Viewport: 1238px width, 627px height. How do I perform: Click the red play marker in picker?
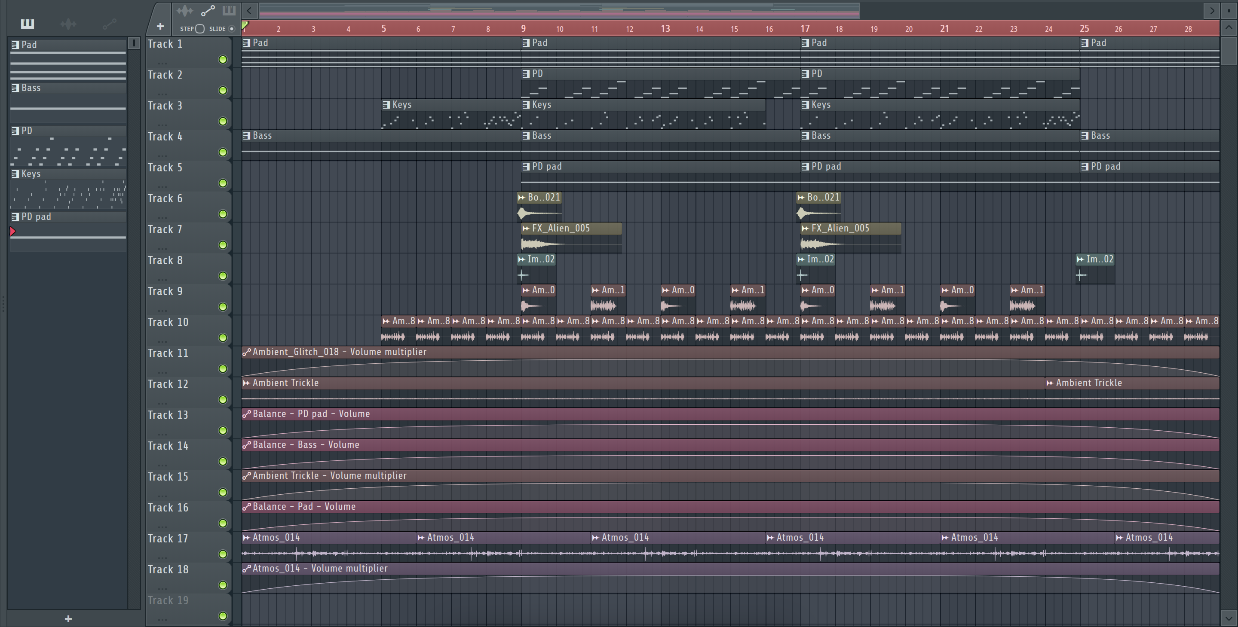pos(13,231)
